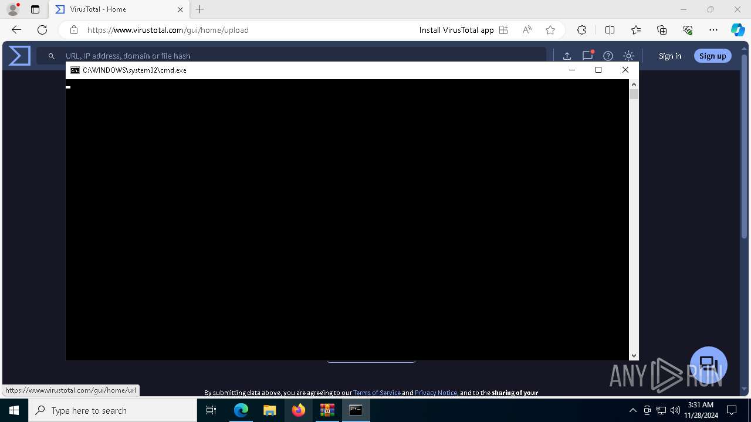Refresh the VirusTotal page
Image resolution: width=751 pixels, height=422 pixels.
click(42, 30)
